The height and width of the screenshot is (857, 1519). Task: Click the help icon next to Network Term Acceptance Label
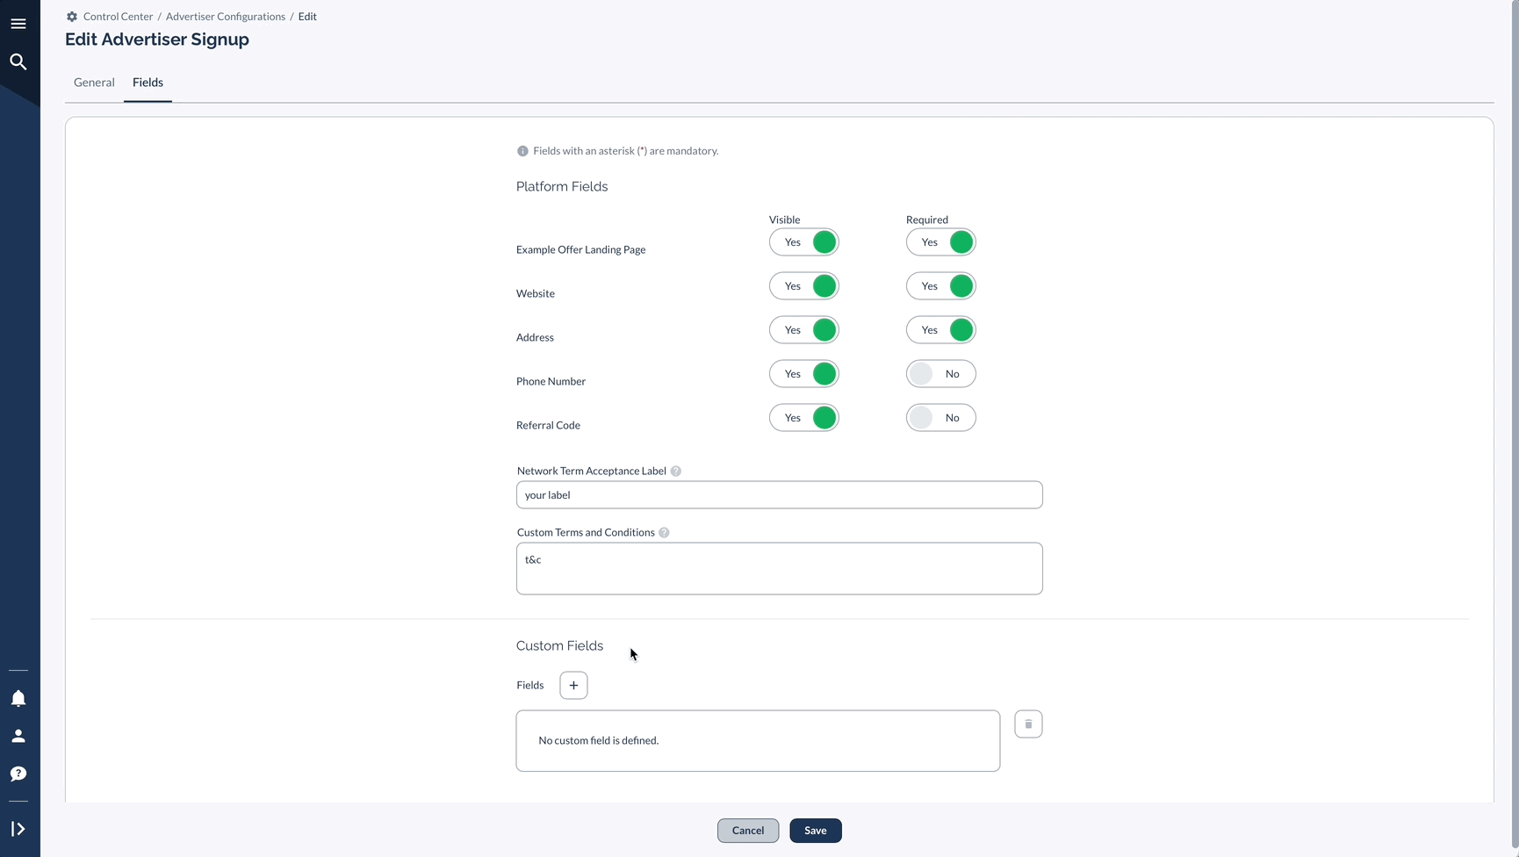click(676, 472)
